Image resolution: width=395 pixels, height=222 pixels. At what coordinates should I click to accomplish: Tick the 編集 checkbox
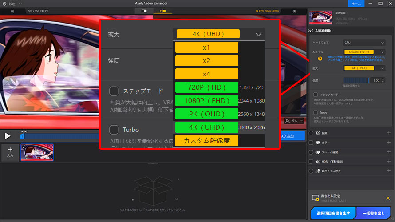pyautogui.click(x=311, y=133)
